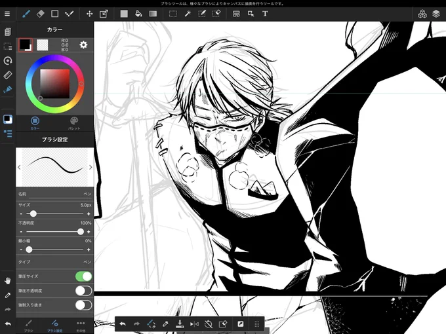Click the save icon in bottom shortcut bar
Viewport: 446px width, 334px height.
(180, 324)
